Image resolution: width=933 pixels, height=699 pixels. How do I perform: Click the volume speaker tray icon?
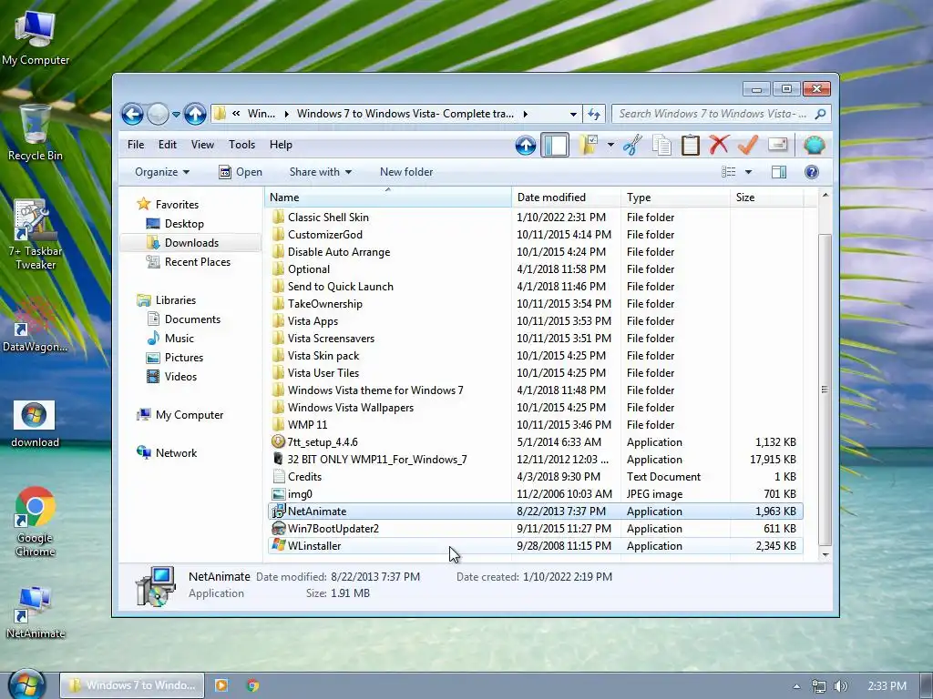click(840, 686)
